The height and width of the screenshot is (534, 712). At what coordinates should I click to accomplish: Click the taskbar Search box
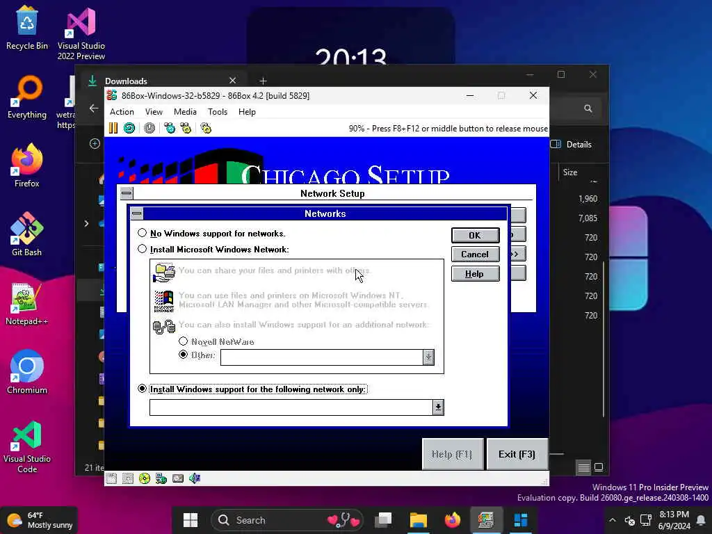tap(287, 520)
